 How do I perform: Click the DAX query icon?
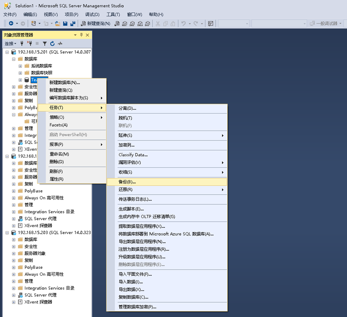pos(148,23)
